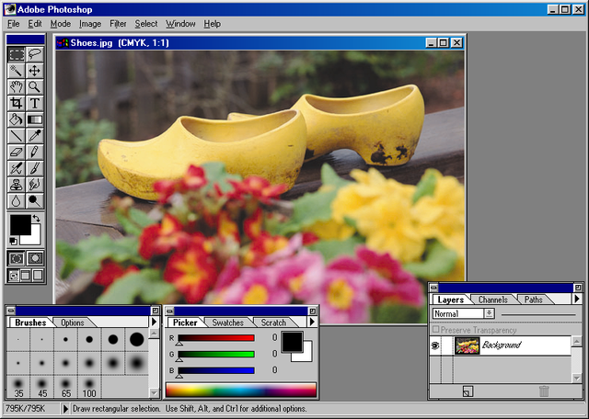Activate the Move tool
The width and height of the screenshot is (589, 419).
pyautogui.click(x=35, y=71)
